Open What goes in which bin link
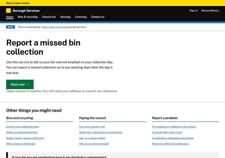Viewport: 225px width, 158px height. click(x=21, y=144)
